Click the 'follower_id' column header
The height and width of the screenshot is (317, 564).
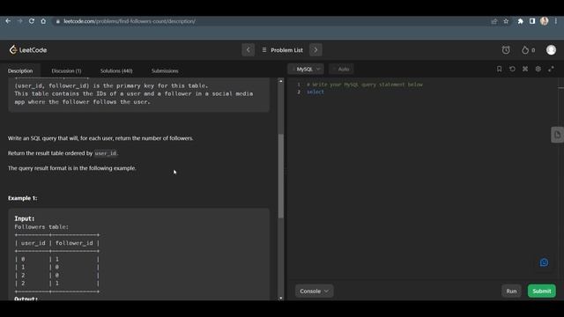pyautogui.click(x=74, y=243)
